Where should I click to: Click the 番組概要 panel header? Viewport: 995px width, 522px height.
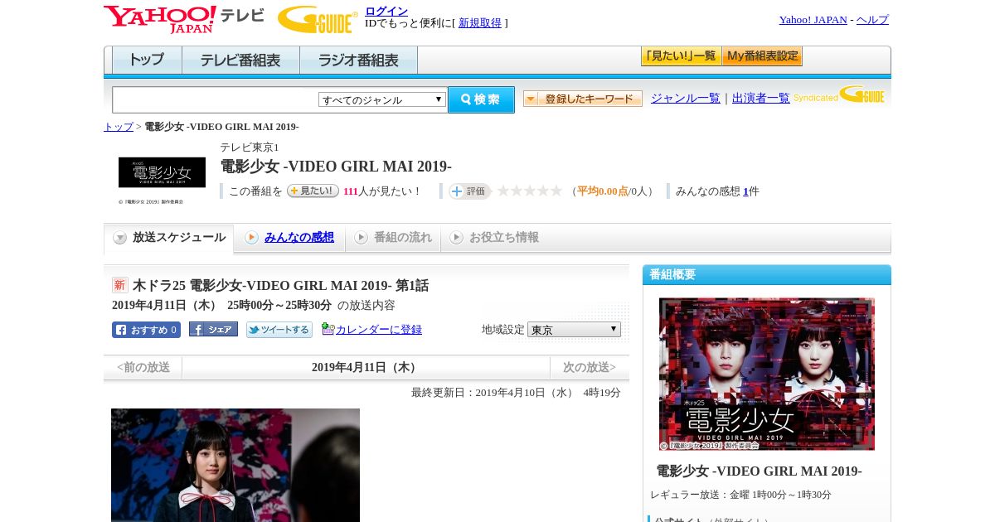pos(767,275)
